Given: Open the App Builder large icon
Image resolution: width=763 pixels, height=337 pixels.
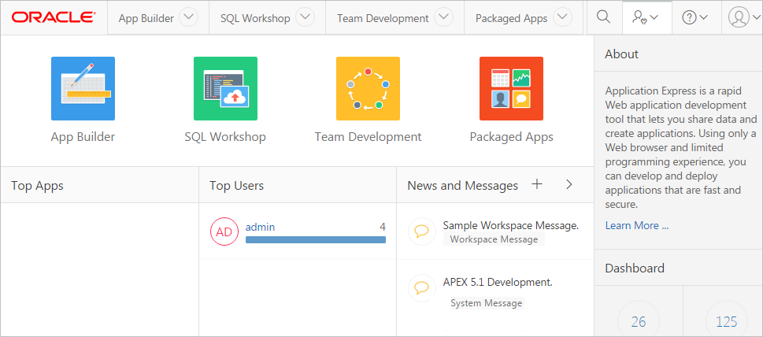Looking at the screenshot, I should click(83, 88).
